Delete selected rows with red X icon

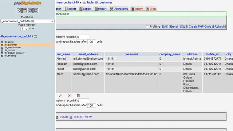pyautogui.click(x=69, y=96)
